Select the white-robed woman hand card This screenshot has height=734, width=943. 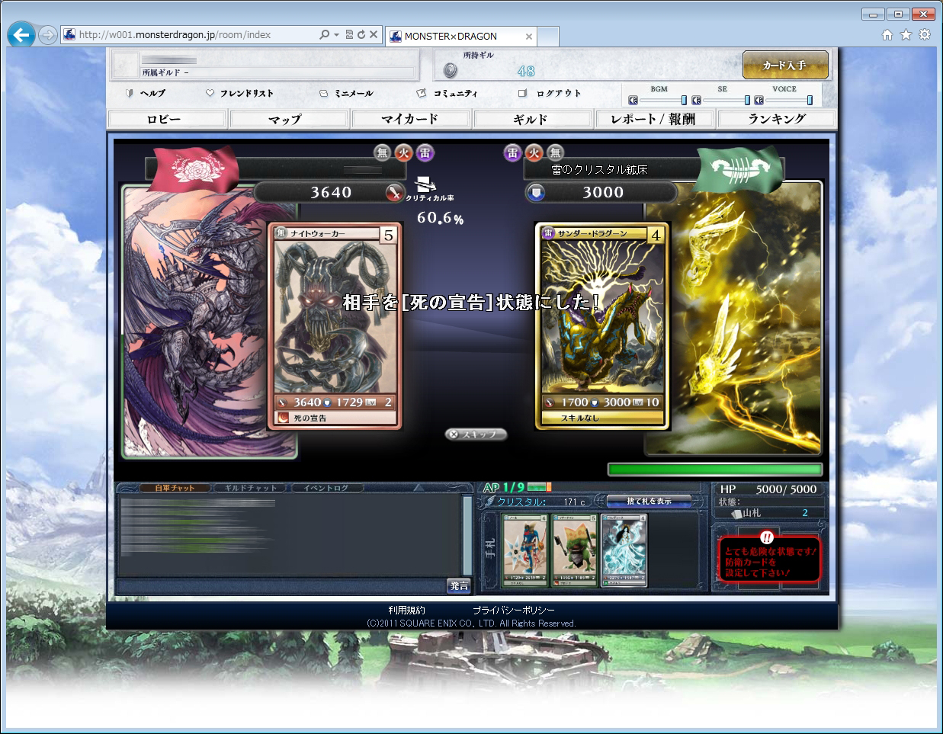pyautogui.click(x=624, y=550)
